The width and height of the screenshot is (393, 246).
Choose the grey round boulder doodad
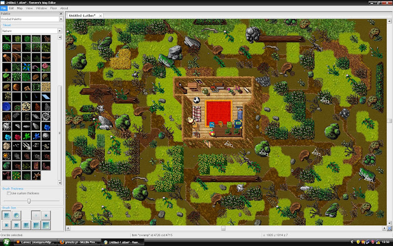click(46, 136)
